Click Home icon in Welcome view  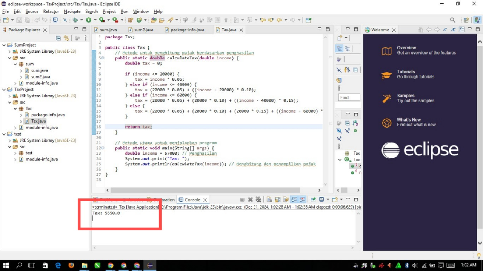(421, 30)
